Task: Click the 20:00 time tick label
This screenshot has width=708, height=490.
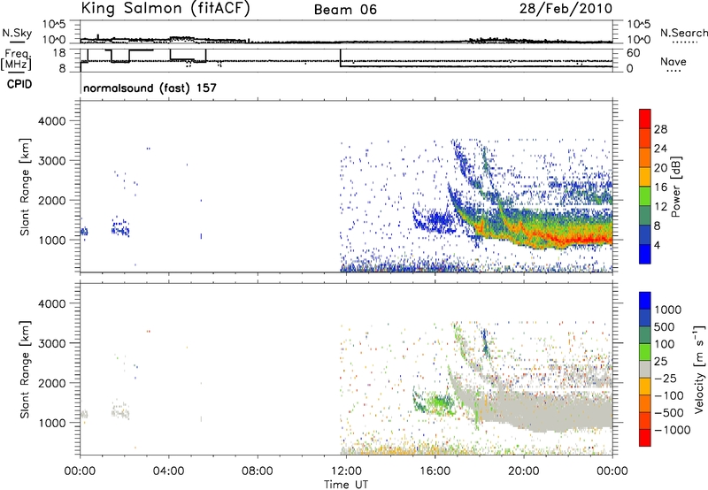Action: coord(524,471)
